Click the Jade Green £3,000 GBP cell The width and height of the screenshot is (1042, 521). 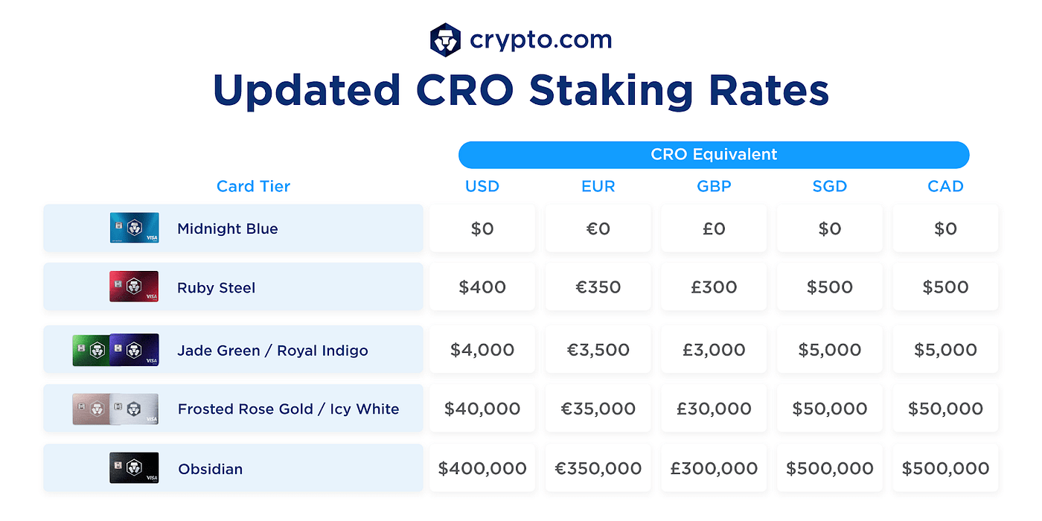click(x=714, y=350)
